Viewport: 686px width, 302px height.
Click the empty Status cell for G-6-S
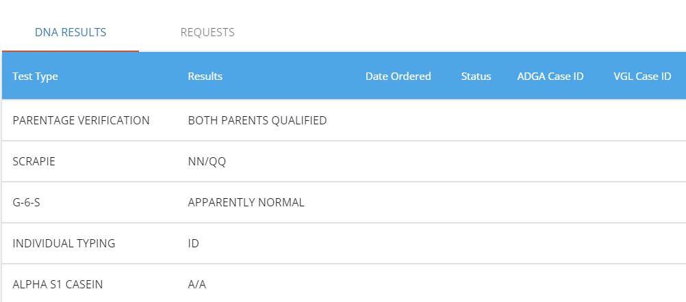(x=476, y=202)
